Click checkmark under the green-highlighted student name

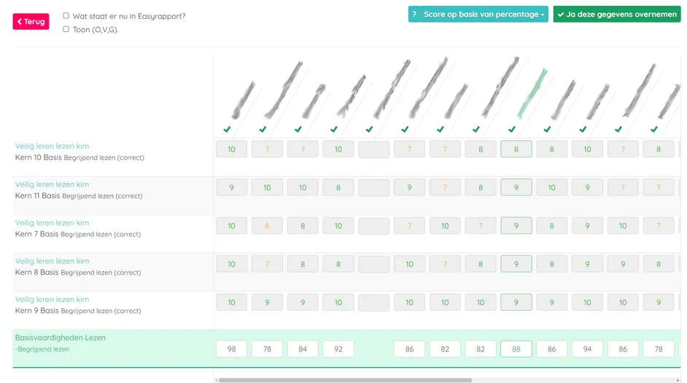tap(512, 129)
